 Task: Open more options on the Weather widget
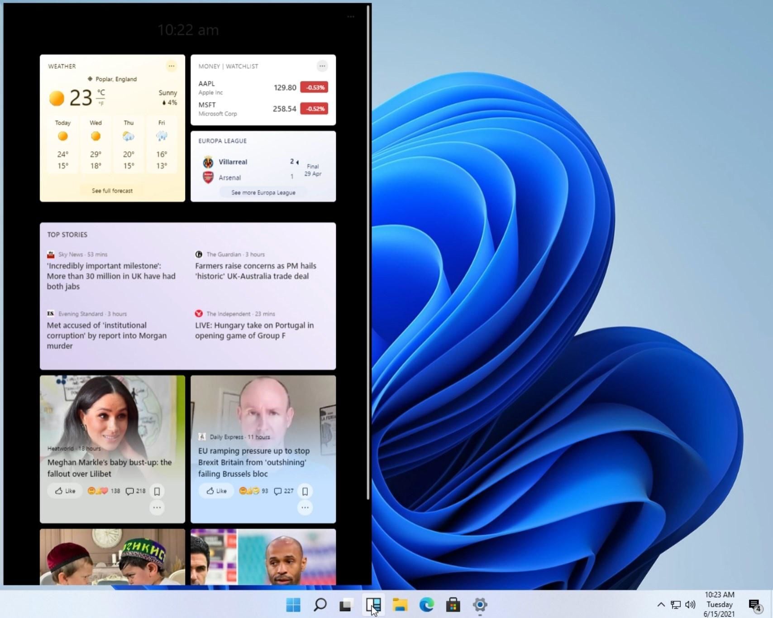[172, 66]
